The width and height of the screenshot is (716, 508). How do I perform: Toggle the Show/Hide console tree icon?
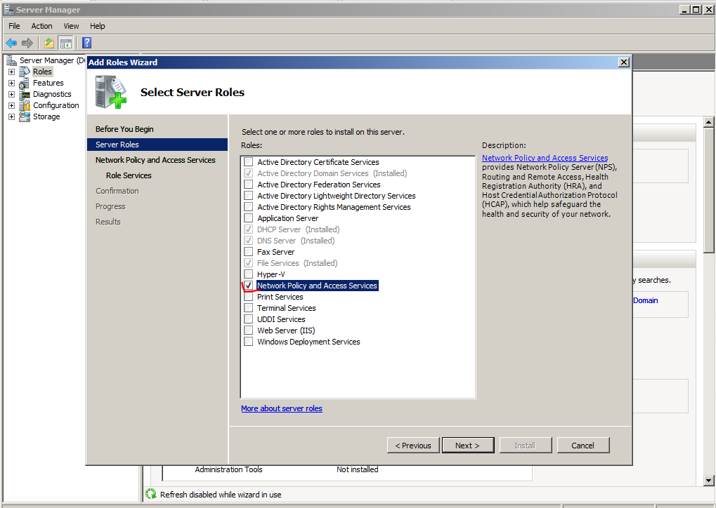coord(66,44)
